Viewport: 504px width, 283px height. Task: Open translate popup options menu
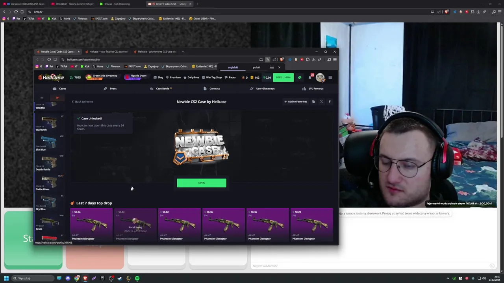click(272, 67)
